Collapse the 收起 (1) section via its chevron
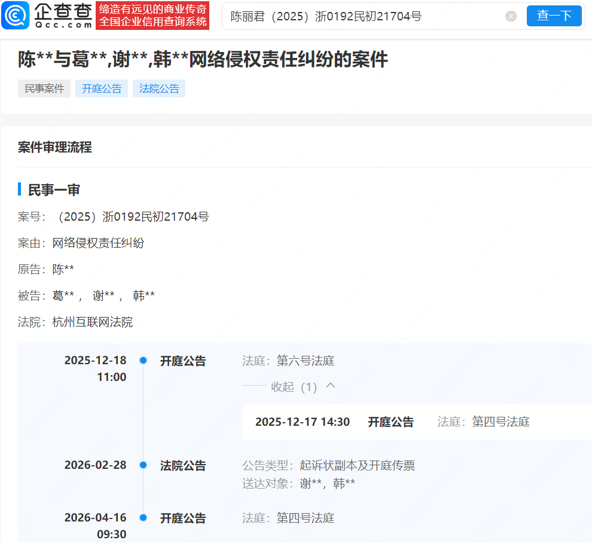 coord(329,386)
